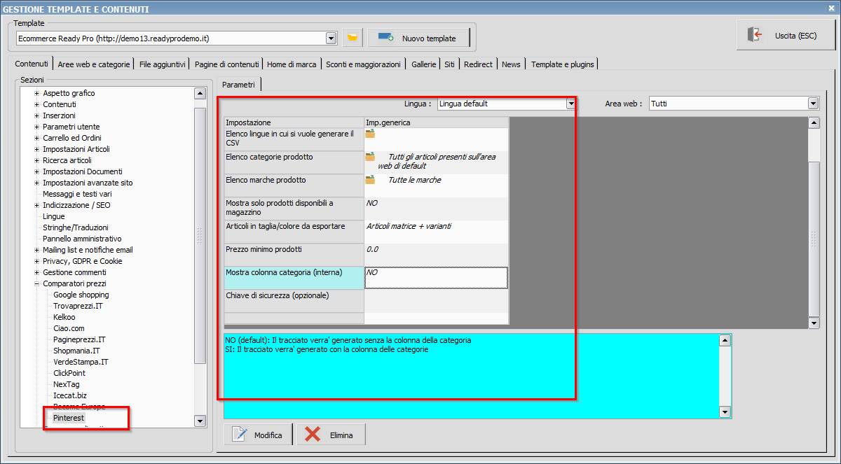Open the Lingua dropdown list

(x=570, y=104)
